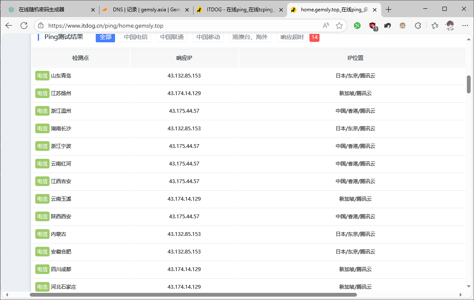
Task: Filter results by 中国电信
Action: point(136,37)
